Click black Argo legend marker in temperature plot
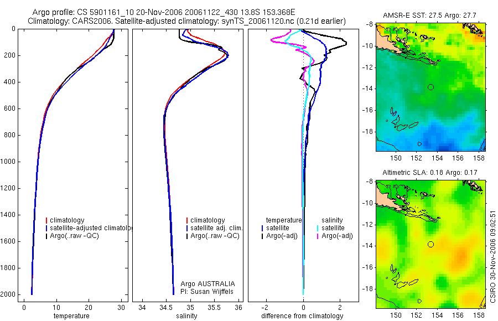 pos(46,236)
